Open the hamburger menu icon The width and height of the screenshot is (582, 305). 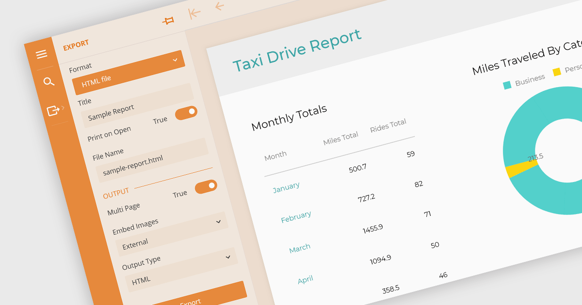click(41, 54)
